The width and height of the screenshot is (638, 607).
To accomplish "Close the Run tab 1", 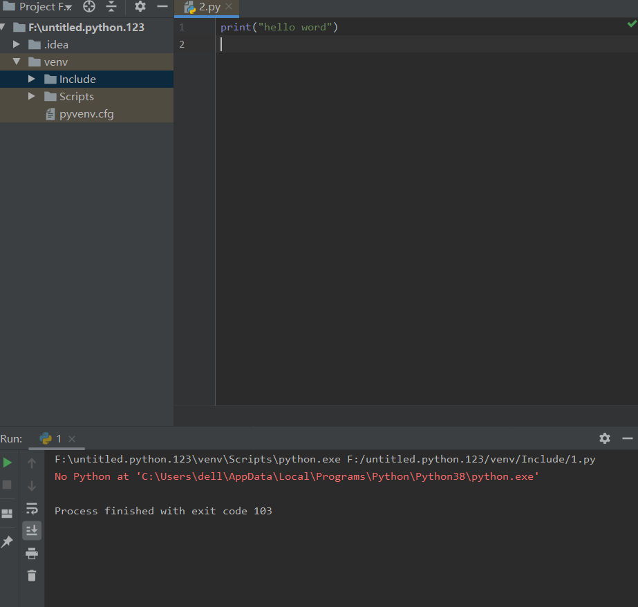I will (72, 439).
